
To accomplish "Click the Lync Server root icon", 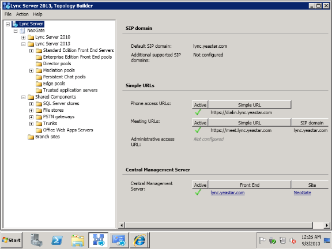I will click(x=15, y=24).
